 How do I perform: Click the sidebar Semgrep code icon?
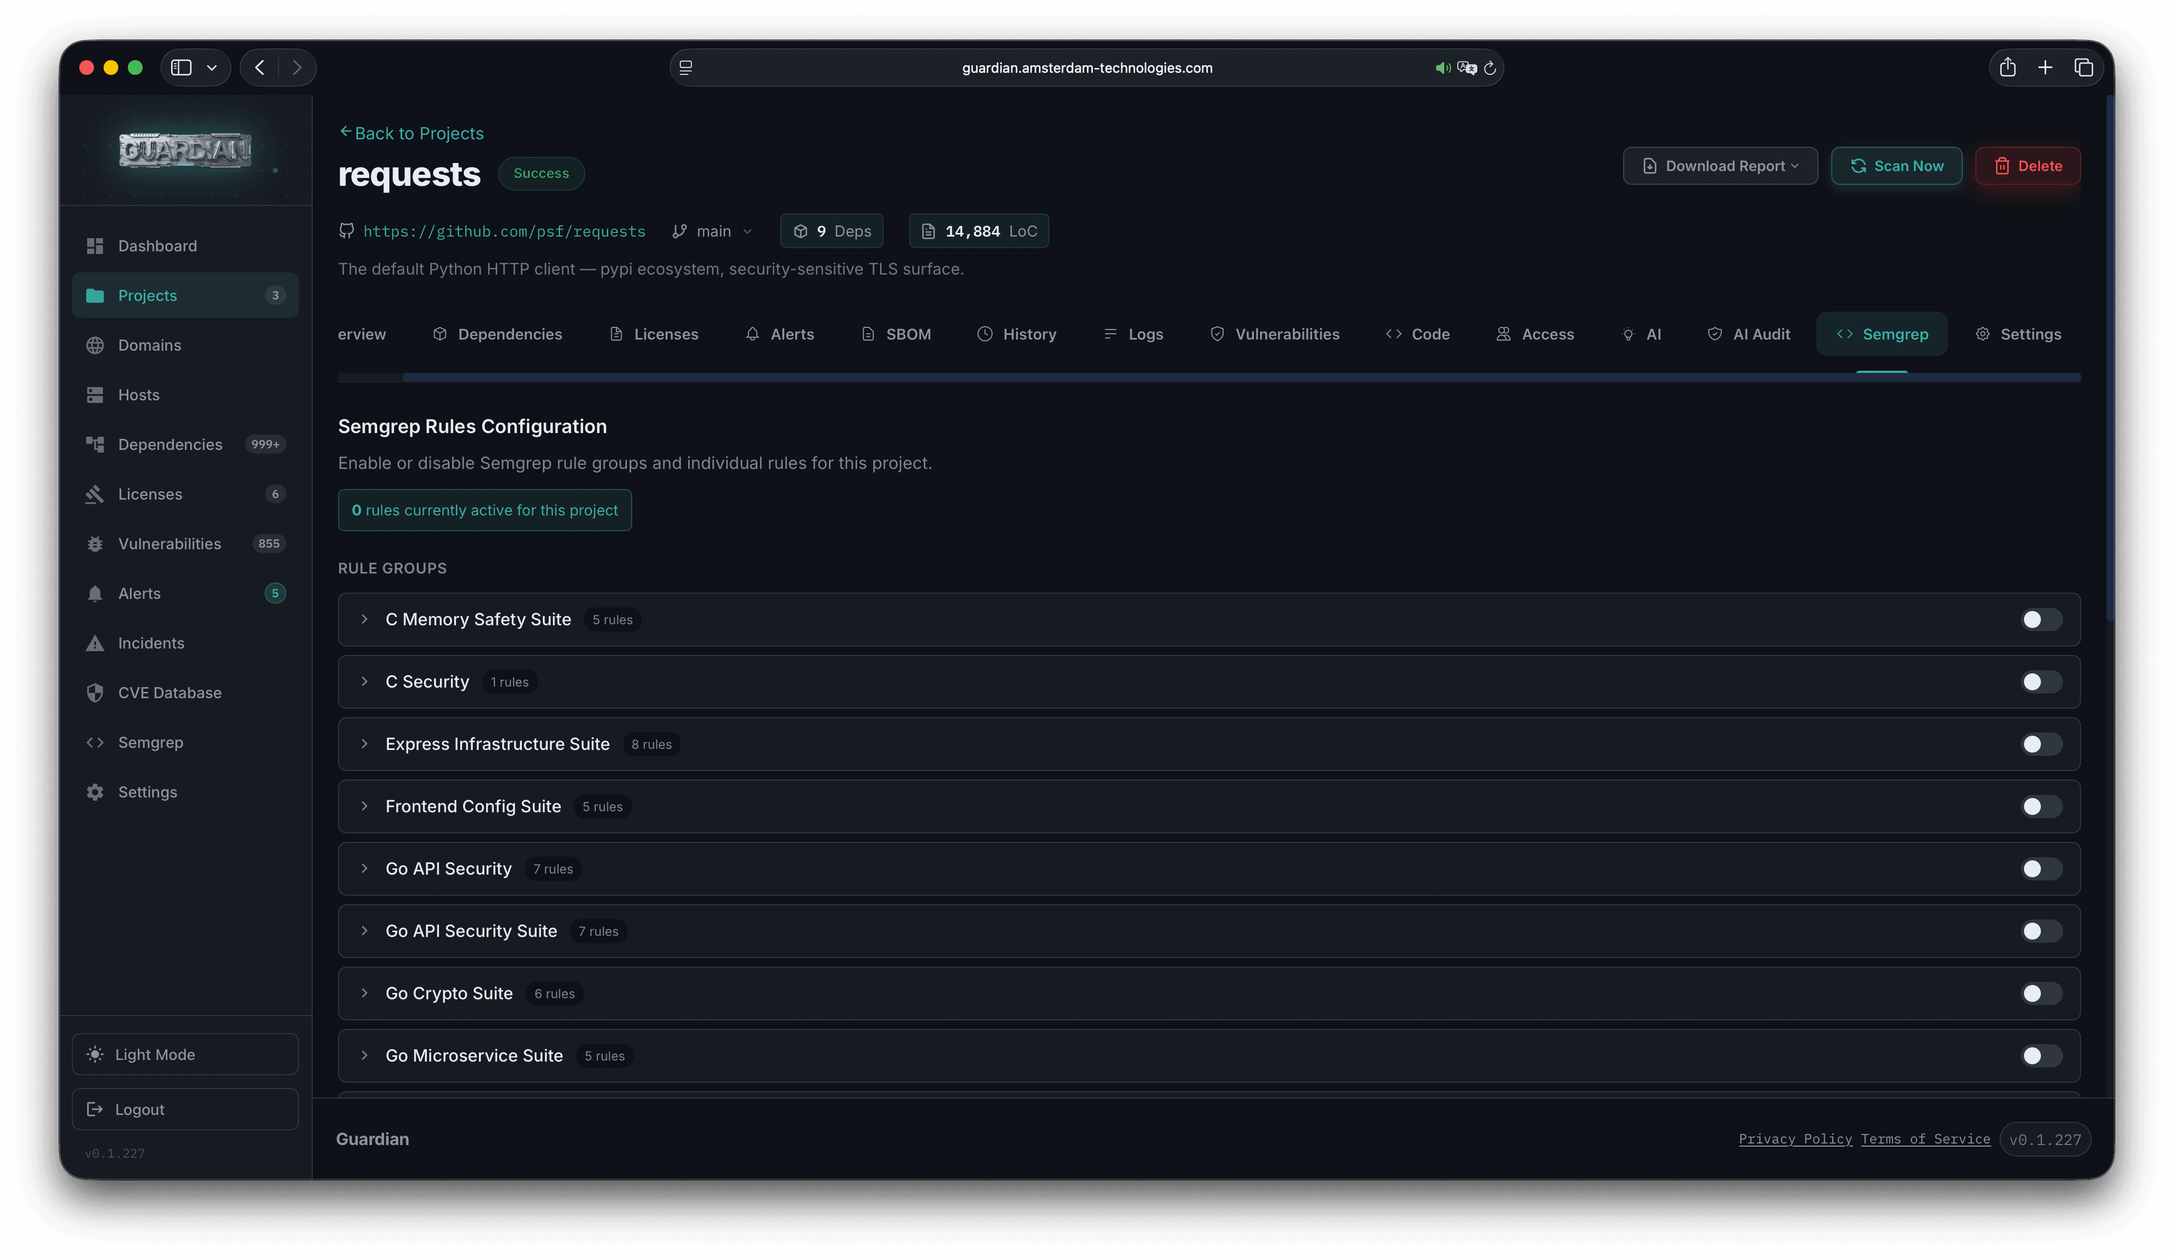pos(95,742)
